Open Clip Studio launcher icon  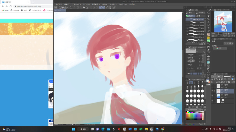pyautogui.click(x=55, y=8)
